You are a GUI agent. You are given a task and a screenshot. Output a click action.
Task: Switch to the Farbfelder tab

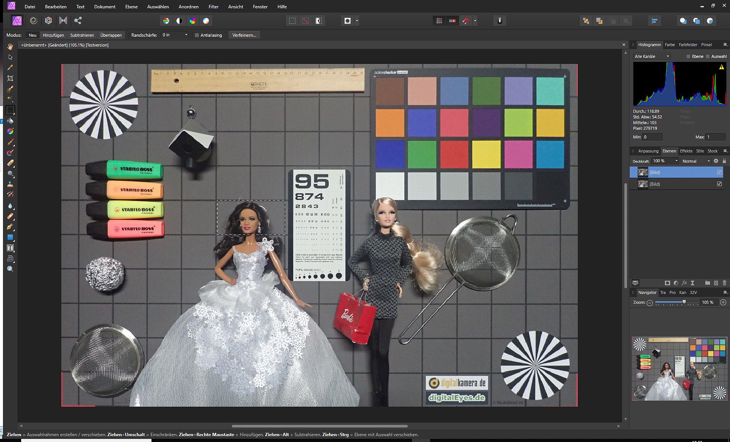[x=688, y=45]
